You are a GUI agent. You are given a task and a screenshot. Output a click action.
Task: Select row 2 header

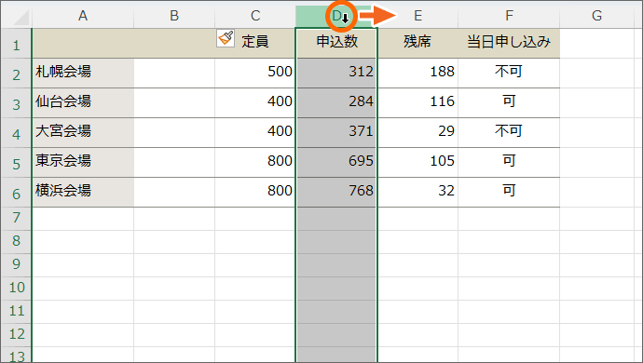17,74
